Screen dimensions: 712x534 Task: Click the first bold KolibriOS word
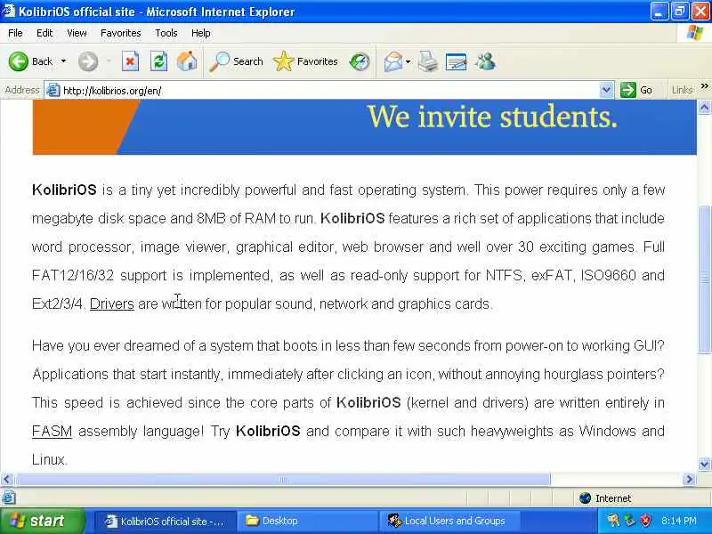[x=64, y=190]
